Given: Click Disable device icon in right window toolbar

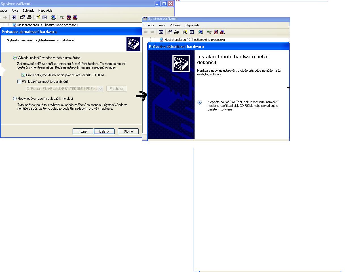Looking at the screenshot, I should [222, 32].
